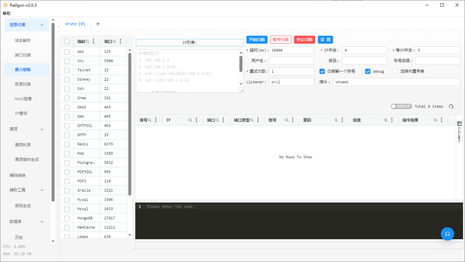Click the search icon in 指纹 column header
Screen dimensions: 465x262
[x=87, y=42]
